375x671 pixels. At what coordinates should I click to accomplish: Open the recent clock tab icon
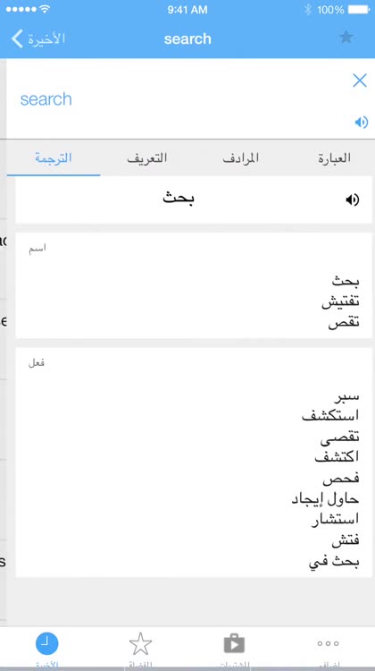47,643
